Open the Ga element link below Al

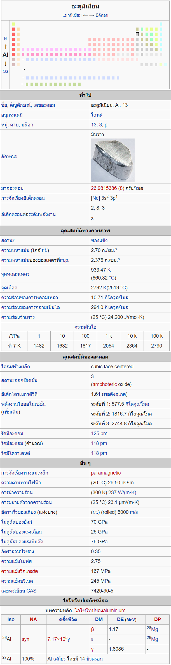point(5,71)
